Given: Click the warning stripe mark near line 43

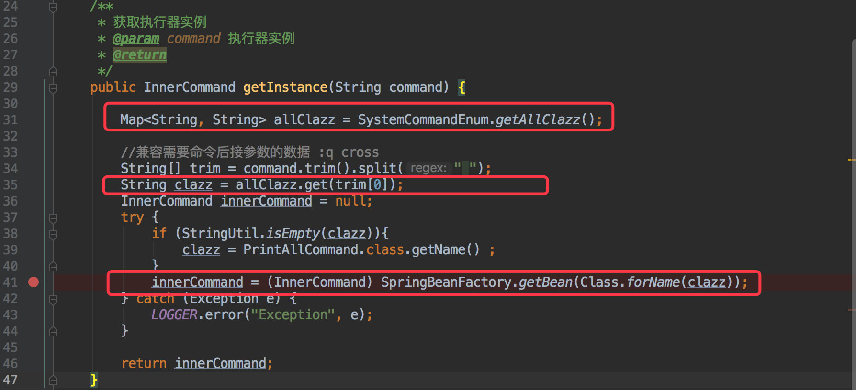Looking at the screenshot, I should [x=852, y=310].
